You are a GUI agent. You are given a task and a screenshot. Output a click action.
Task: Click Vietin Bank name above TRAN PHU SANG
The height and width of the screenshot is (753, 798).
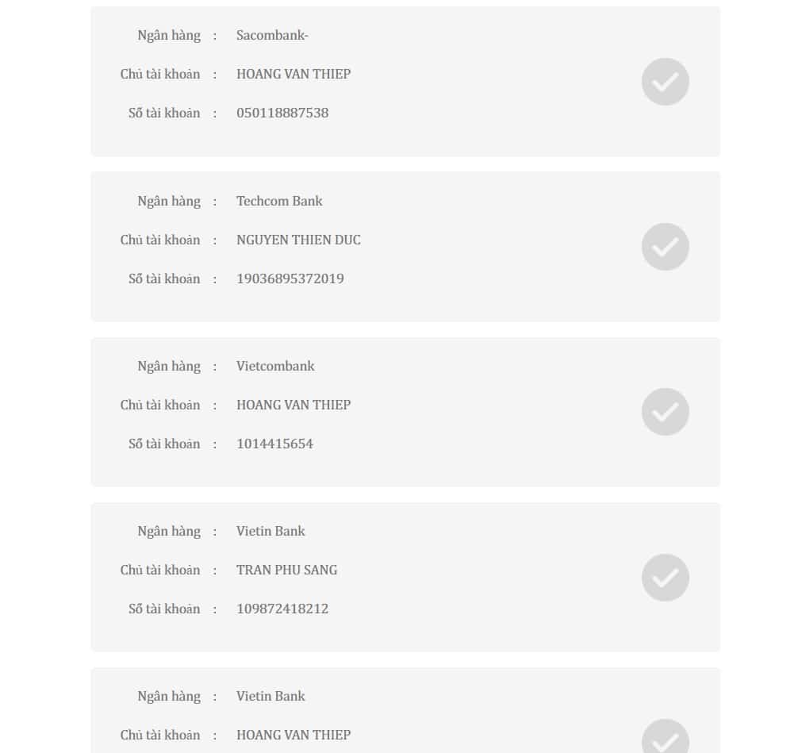click(x=270, y=531)
